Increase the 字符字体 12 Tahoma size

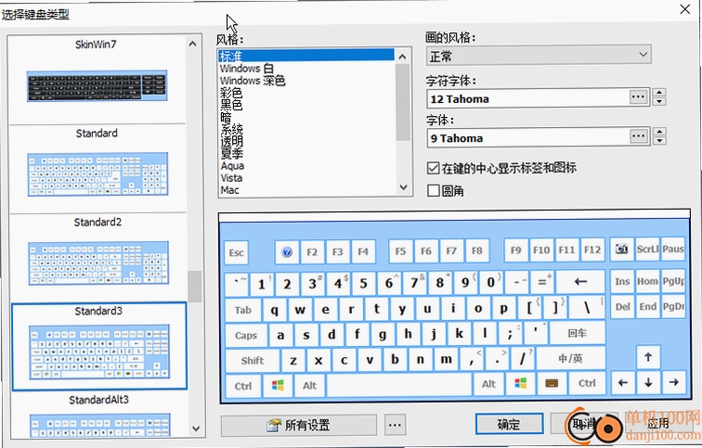coord(659,93)
